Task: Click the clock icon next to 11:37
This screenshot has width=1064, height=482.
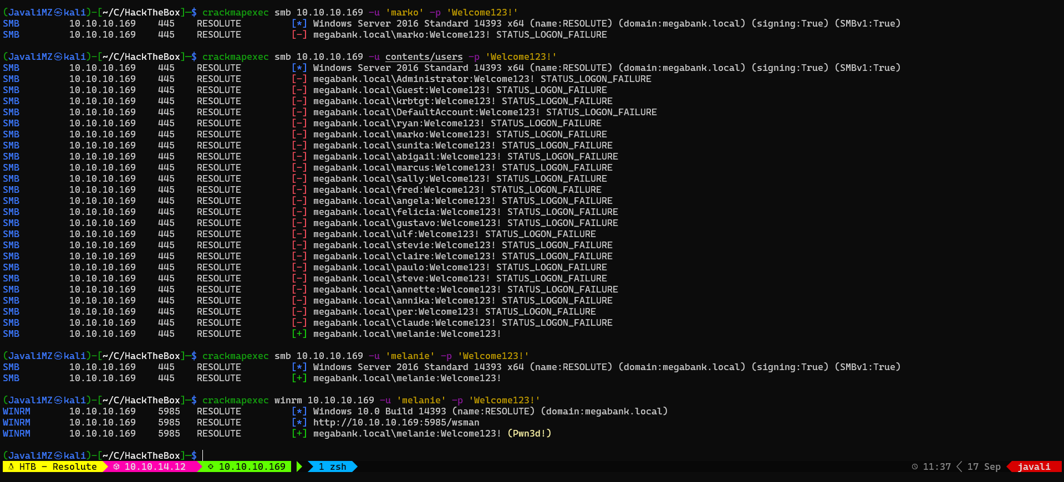Action: [915, 466]
